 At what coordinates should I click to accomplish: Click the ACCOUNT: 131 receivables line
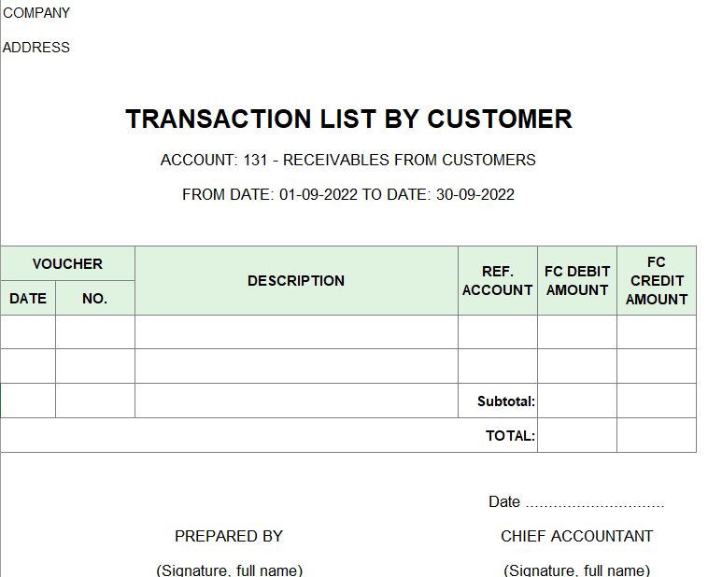click(348, 160)
